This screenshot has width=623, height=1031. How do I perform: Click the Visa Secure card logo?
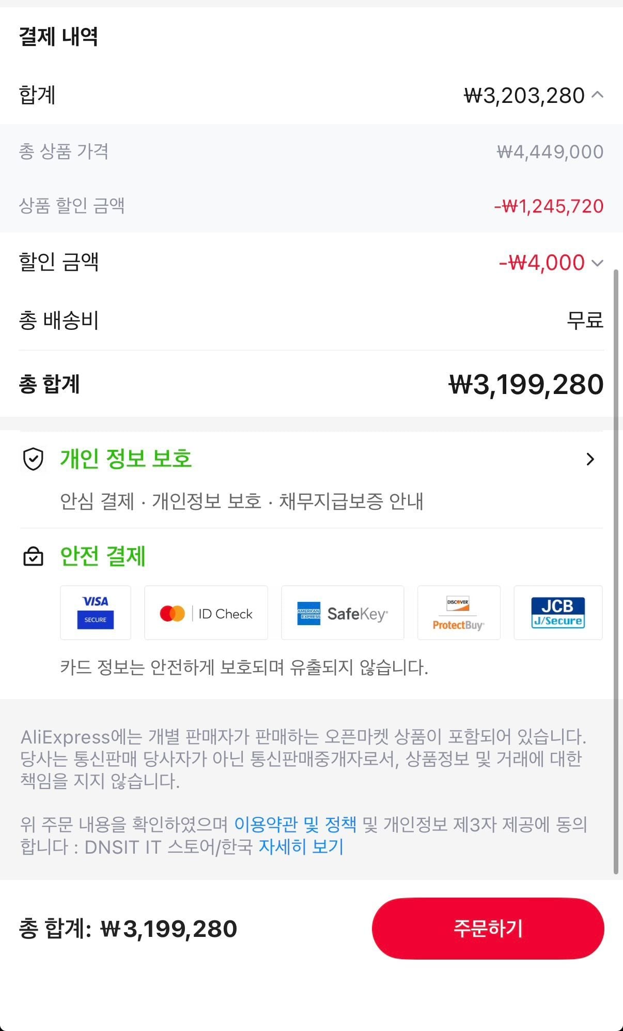[x=96, y=613]
